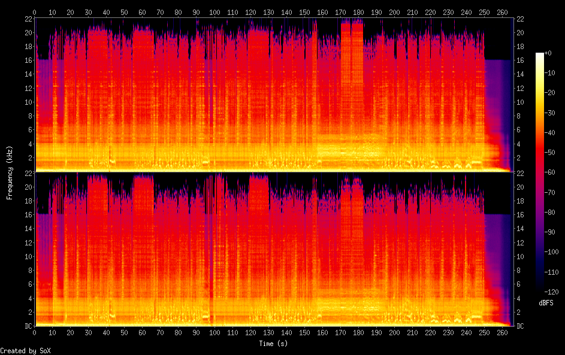Click the "dBFS" label under the color scale
The image size is (565, 355).
546,303
